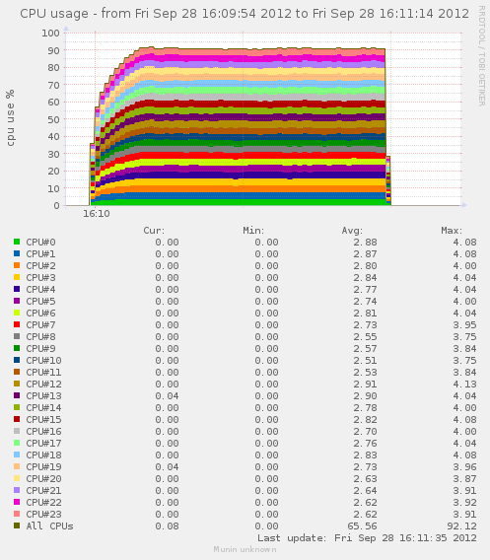Click the RRDTOOL / TOBI OETIKER watermark
Viewport: 490px width, 560px height.
tap(482, 56)
